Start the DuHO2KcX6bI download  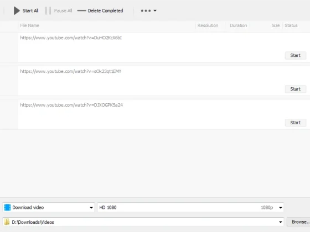(296, 55)
